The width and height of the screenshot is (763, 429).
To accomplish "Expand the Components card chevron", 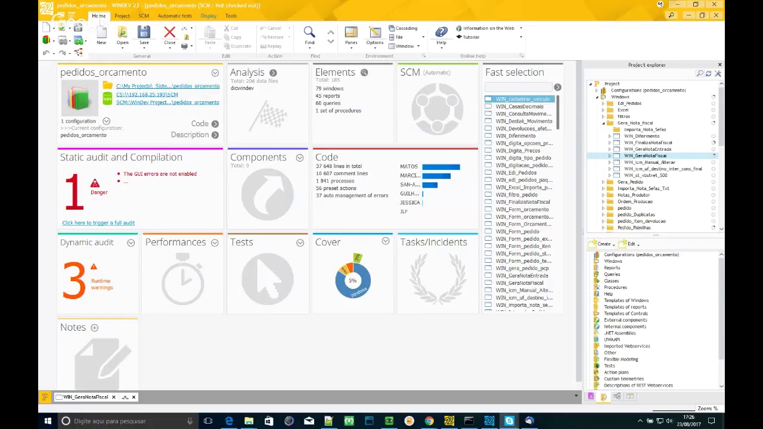I will [300, 158].
